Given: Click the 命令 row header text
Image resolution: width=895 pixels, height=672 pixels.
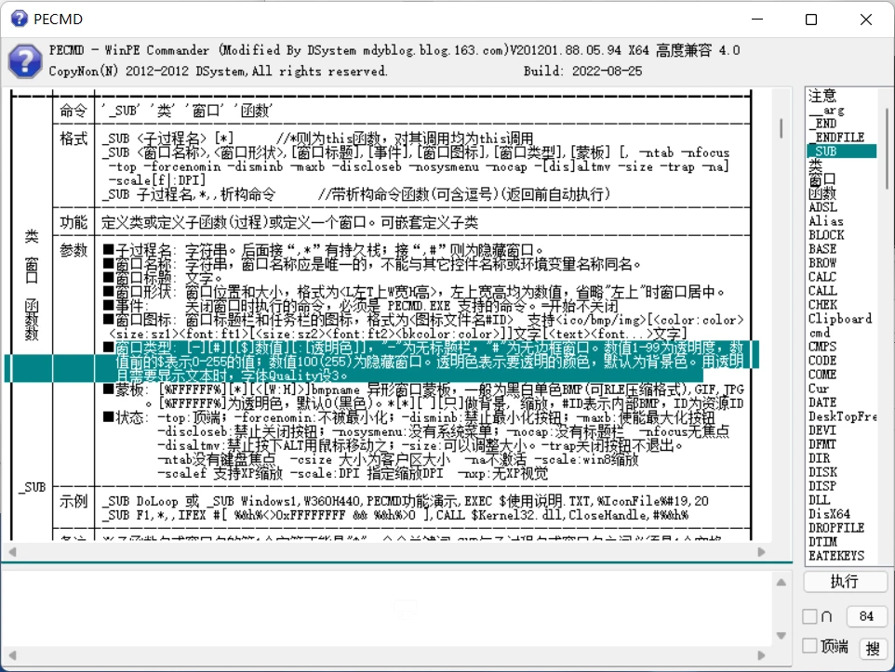Looking at the screenshot, I should 73,110.
